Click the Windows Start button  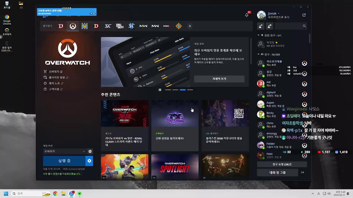[x=6, y=194]
